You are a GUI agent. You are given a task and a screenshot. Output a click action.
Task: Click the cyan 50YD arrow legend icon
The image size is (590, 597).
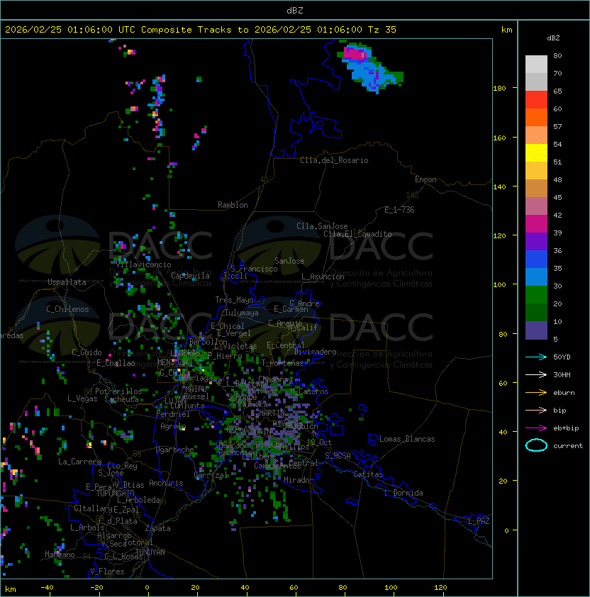tap(536, 357)
